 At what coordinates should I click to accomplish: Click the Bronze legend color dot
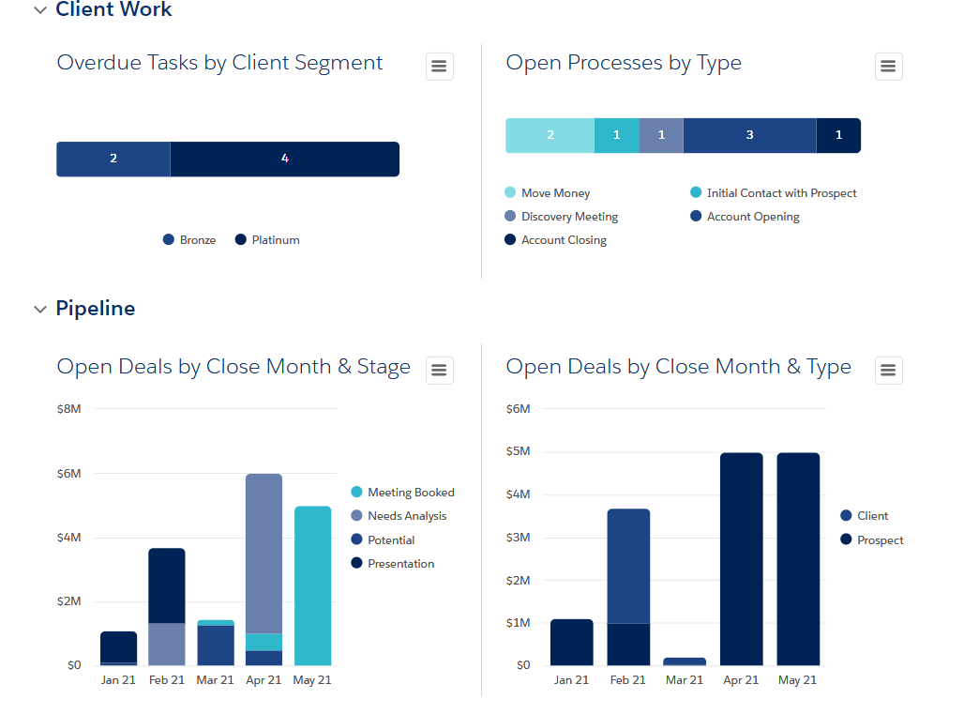[168, 239]
